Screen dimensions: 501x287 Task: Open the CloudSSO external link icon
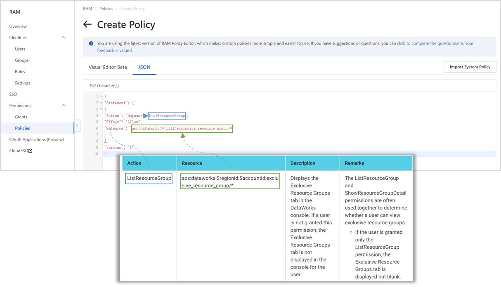[x=30, y=151]
